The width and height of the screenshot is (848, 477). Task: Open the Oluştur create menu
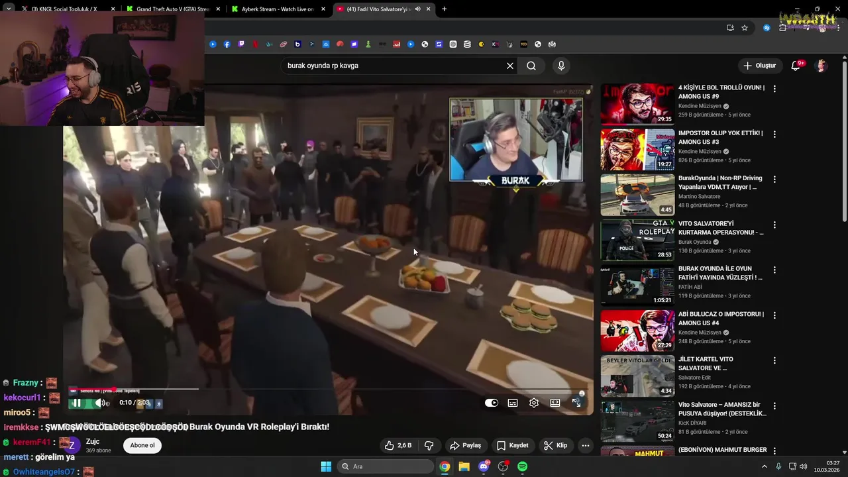(x=759, y=66)
